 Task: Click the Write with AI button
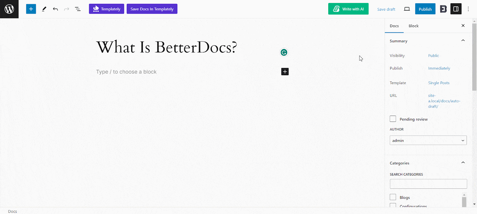click(348, 9)
